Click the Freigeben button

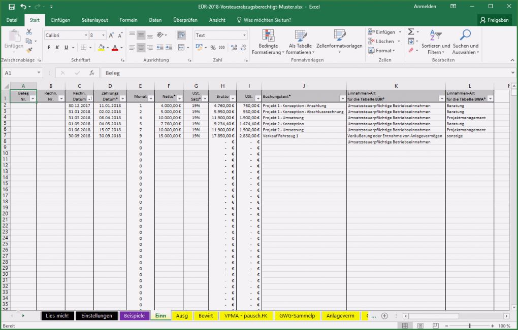[495, 20]
